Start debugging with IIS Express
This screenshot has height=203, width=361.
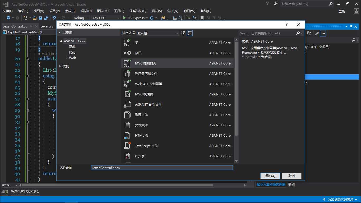(x=134, y=18)
